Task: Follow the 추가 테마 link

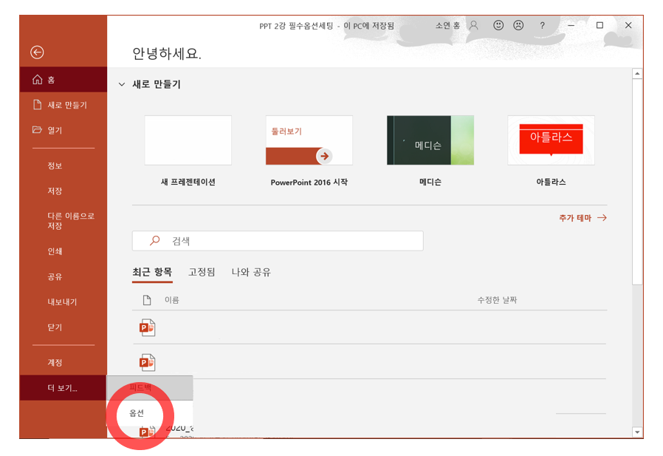Action: (583, 217)
